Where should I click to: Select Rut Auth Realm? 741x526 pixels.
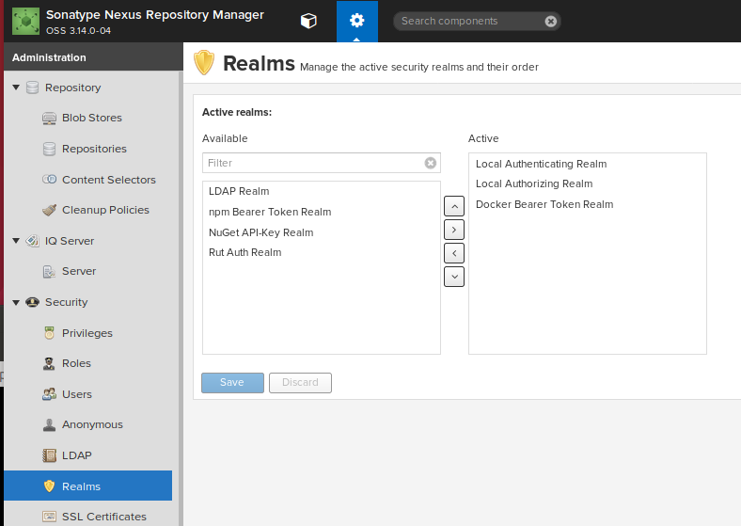[x=322, y=252]
